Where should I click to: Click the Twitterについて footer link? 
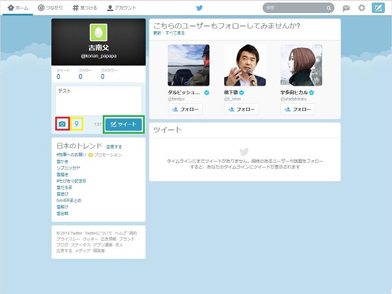coord(98,233)
